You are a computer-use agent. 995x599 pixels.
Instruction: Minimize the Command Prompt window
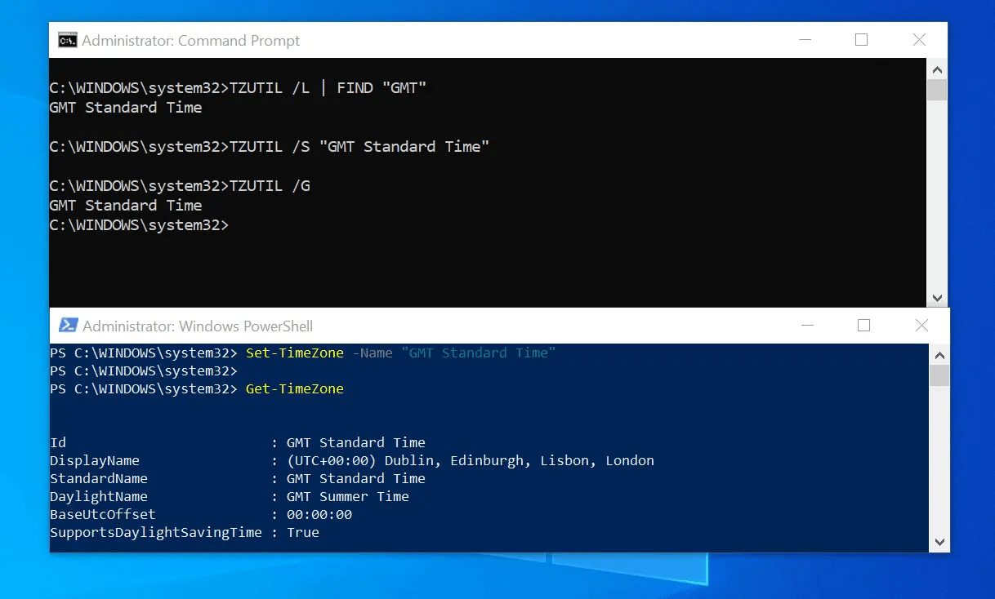click(805, 39)
